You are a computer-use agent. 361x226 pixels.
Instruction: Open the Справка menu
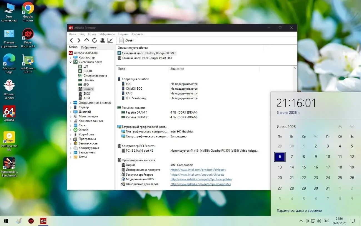138,34
